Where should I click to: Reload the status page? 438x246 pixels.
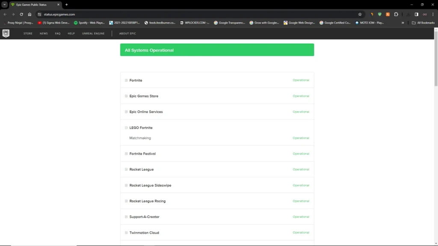[x=21, y=14]
